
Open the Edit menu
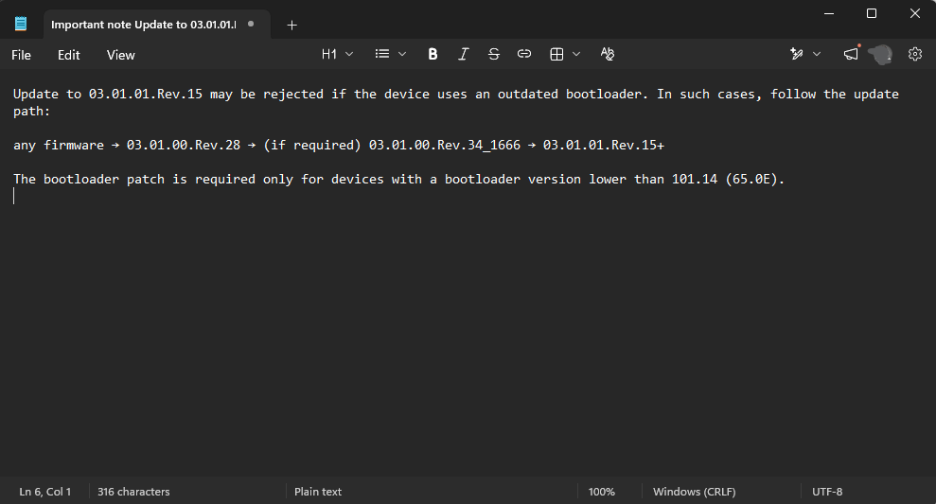(x=69, y=55)
